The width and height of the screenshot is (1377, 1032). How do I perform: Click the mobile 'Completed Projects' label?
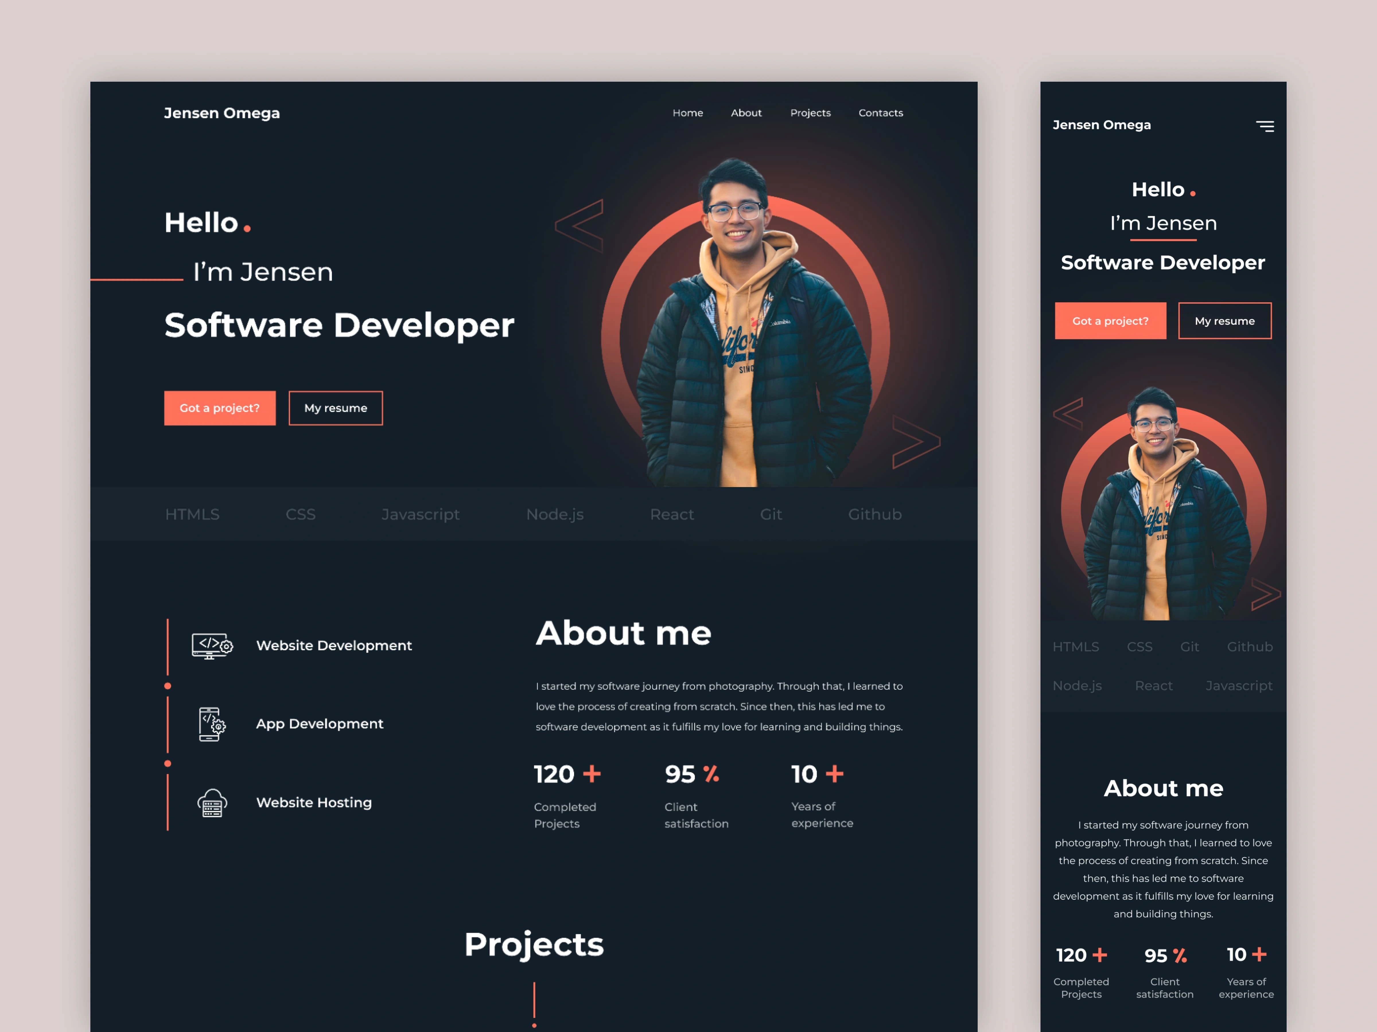(1081, 988)
